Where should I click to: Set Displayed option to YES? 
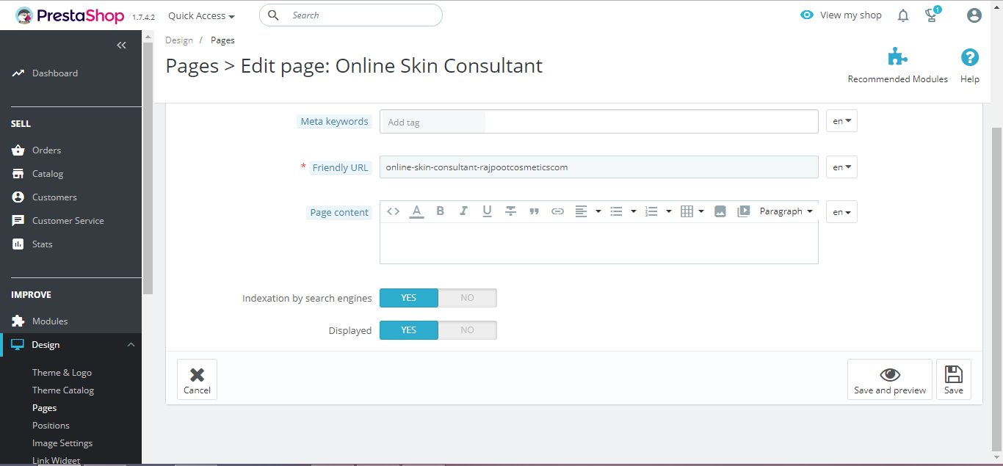[409, 330]
